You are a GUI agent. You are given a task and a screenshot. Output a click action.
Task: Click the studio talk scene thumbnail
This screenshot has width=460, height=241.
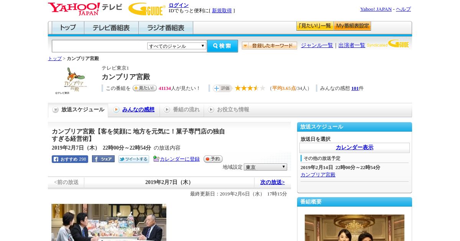click(x=109, y=222)
